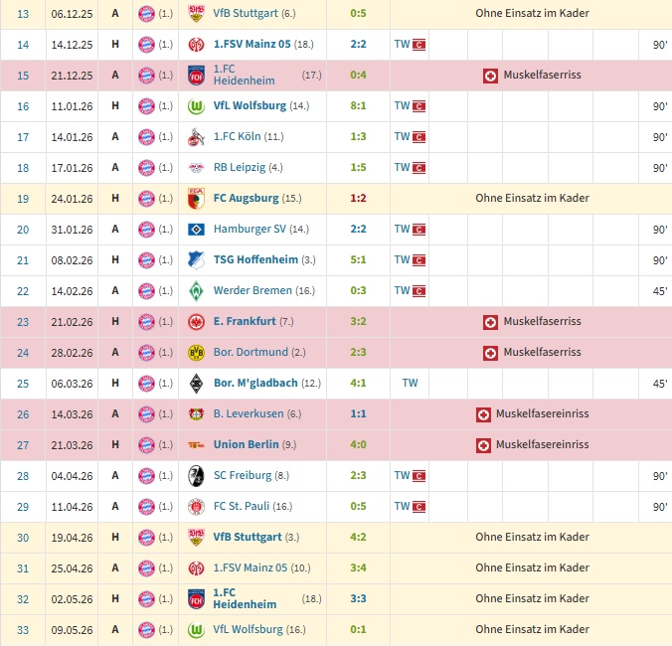Click the injury cross icon beside Muskelfaserriss, matchday 15
The image size is (672, 646).
tap(490, 77)
